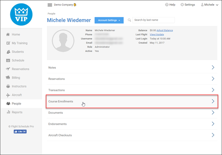Viewport: 222px width, 155px height.
Task: Click the May 11, 2017 created date
Action: pos(157,43)
